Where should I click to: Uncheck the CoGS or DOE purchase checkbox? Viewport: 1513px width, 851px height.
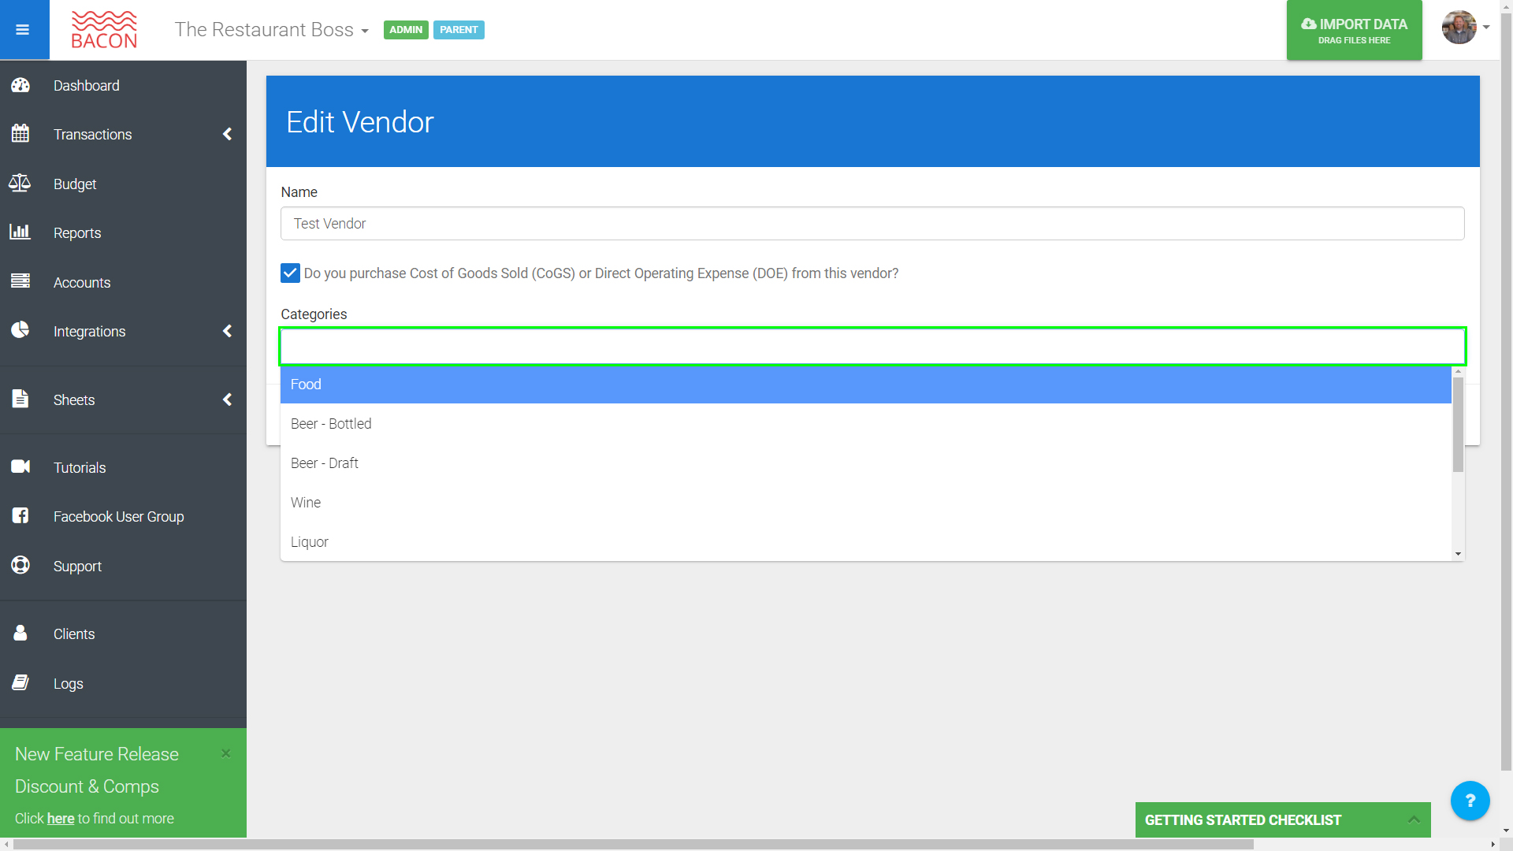pos(290,273)
